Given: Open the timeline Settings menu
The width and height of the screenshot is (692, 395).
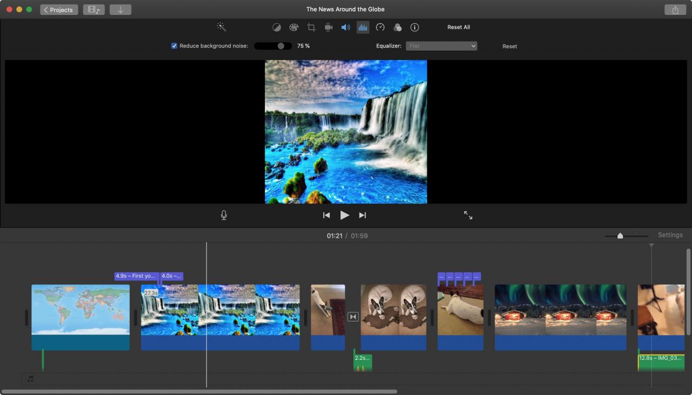Looking at the screenshot, I should coord(670,235).
